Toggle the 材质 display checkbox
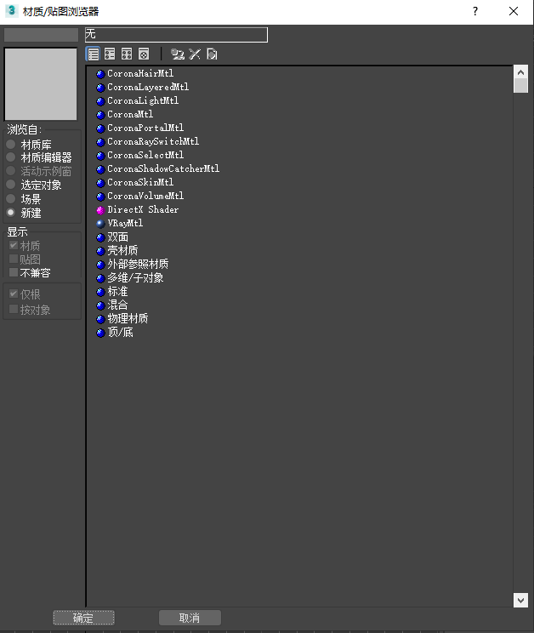This screenshot has width=534, height=633. click(x=14, y=245)
